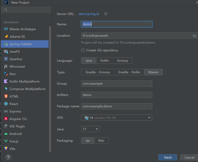Select War packaging
198x162 pixels.
[x=101, y=141]
